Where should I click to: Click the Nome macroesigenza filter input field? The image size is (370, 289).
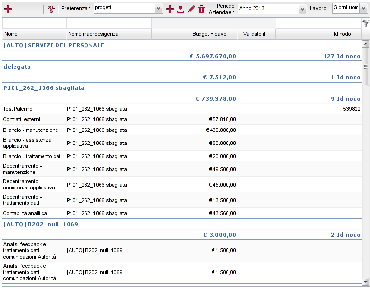pyautogui.click(x=108, y=23)
